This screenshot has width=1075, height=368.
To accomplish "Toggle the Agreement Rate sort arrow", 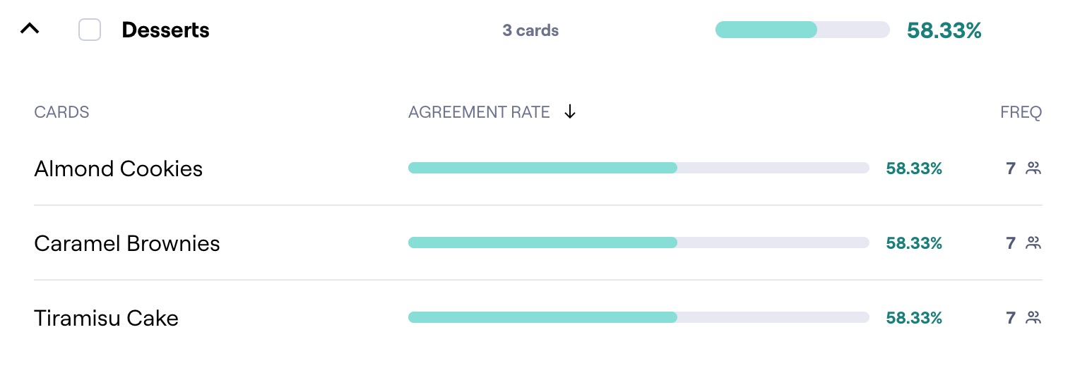I will pyautogui.click(x=571, y=112).
